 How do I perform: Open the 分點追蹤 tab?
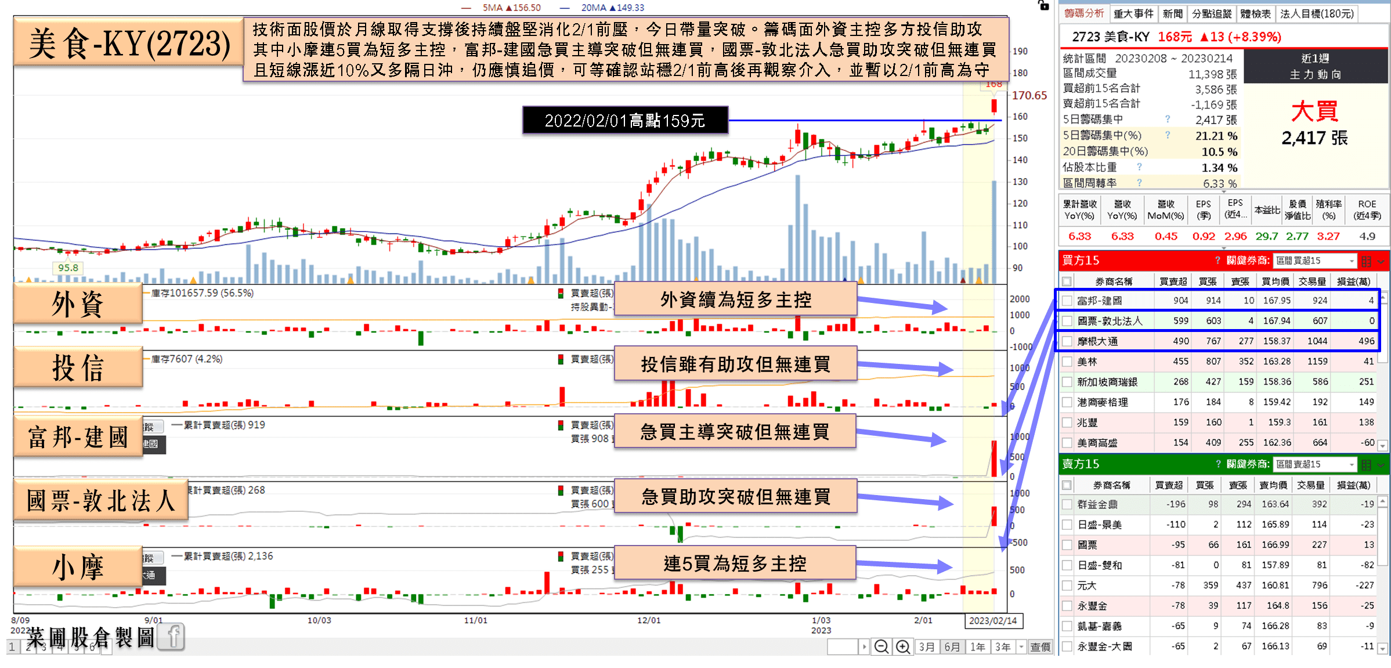[x=1212, y=13]
